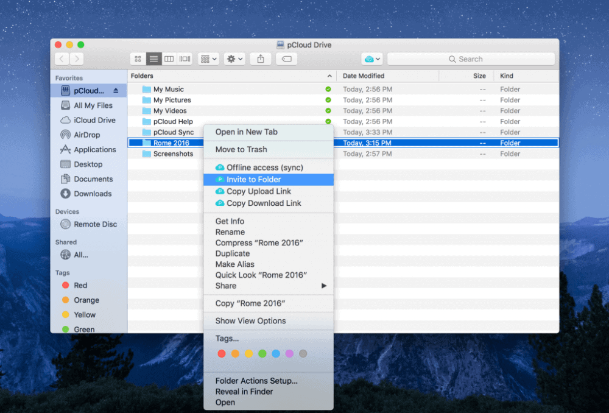The width and height of the screenshot is (609, 413).
Task: Choose Show View Options
Action: pyautogui.click(x=269, y=321)
